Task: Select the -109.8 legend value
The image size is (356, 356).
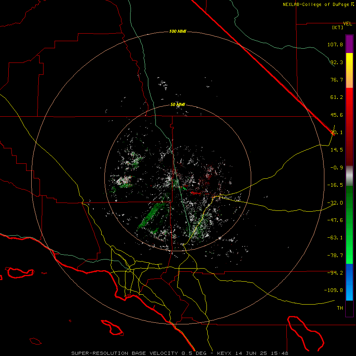Action: tap(333, 290)
